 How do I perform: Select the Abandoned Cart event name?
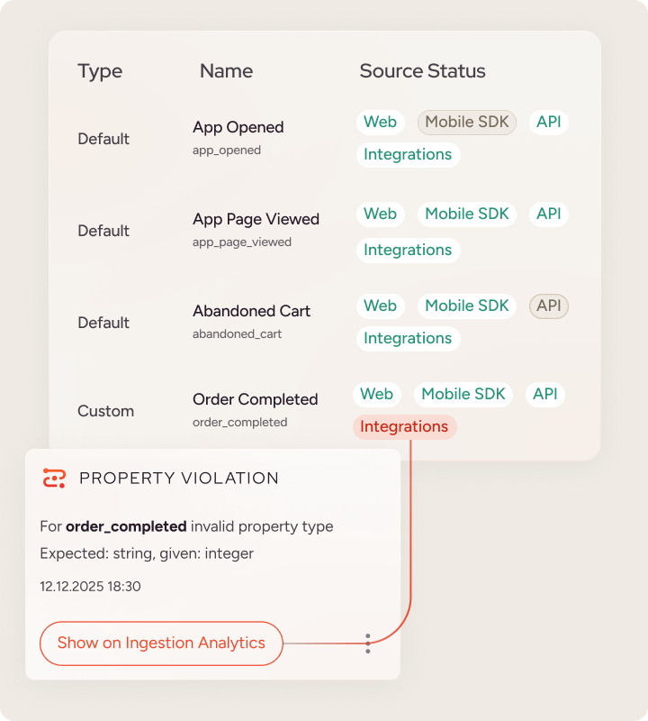(251, 311)
